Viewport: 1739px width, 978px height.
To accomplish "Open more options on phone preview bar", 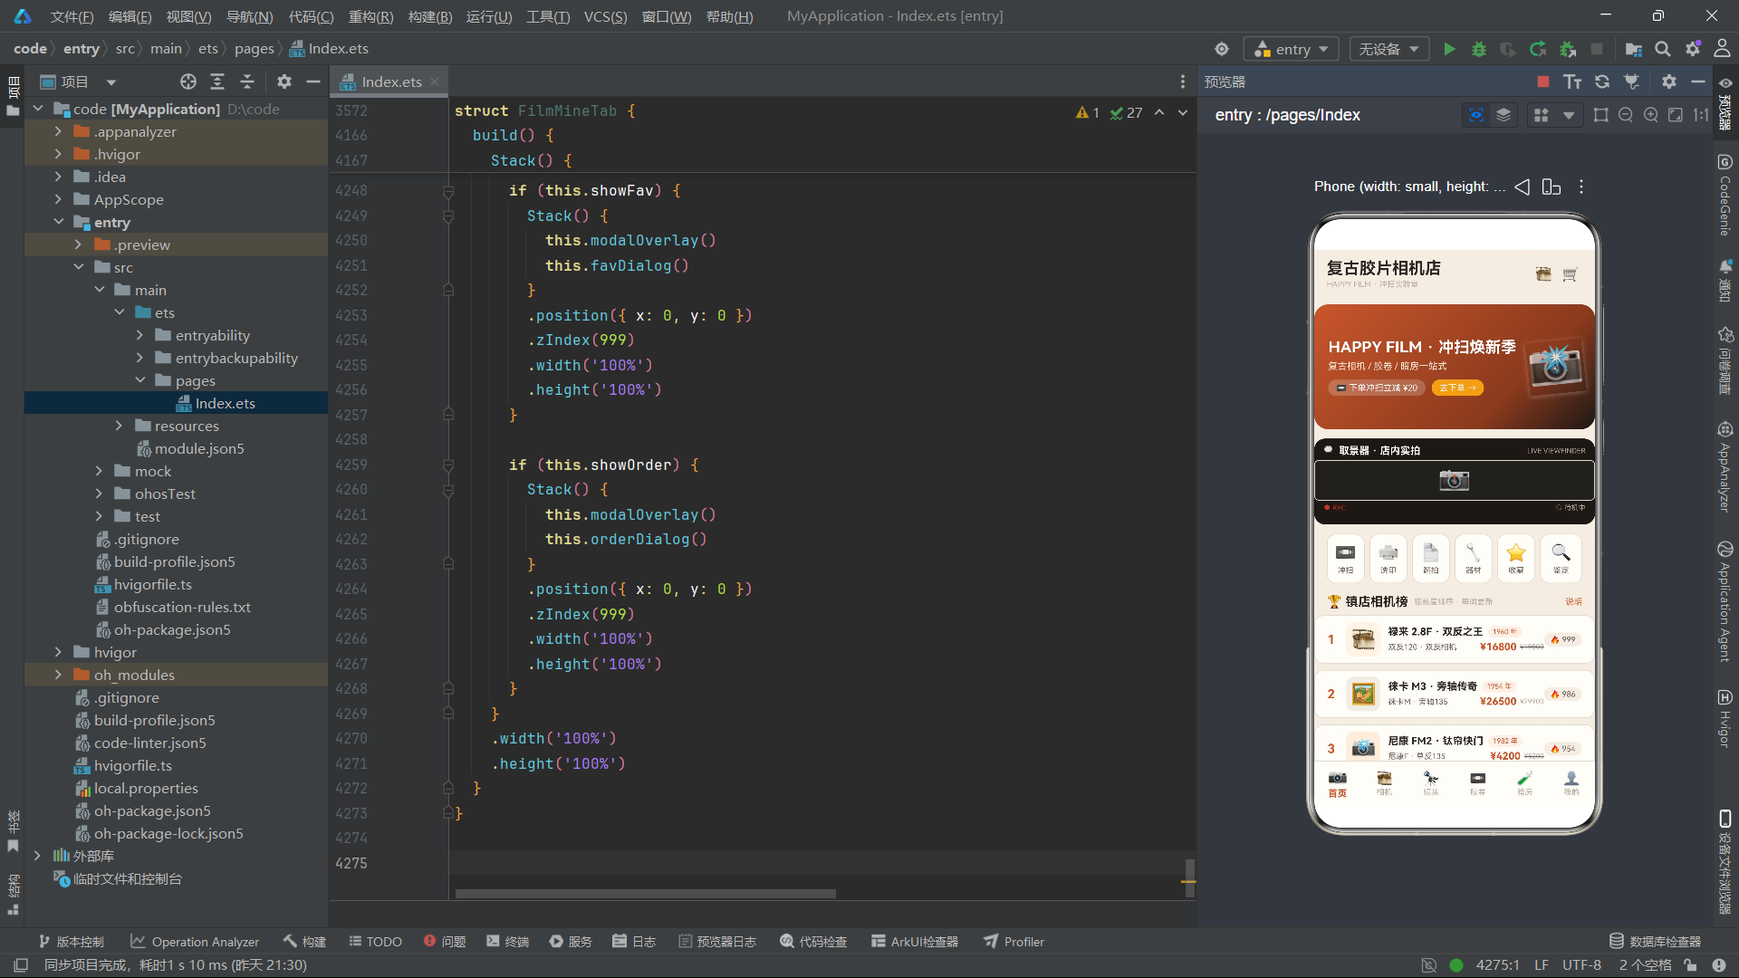I will point(1581,187).
